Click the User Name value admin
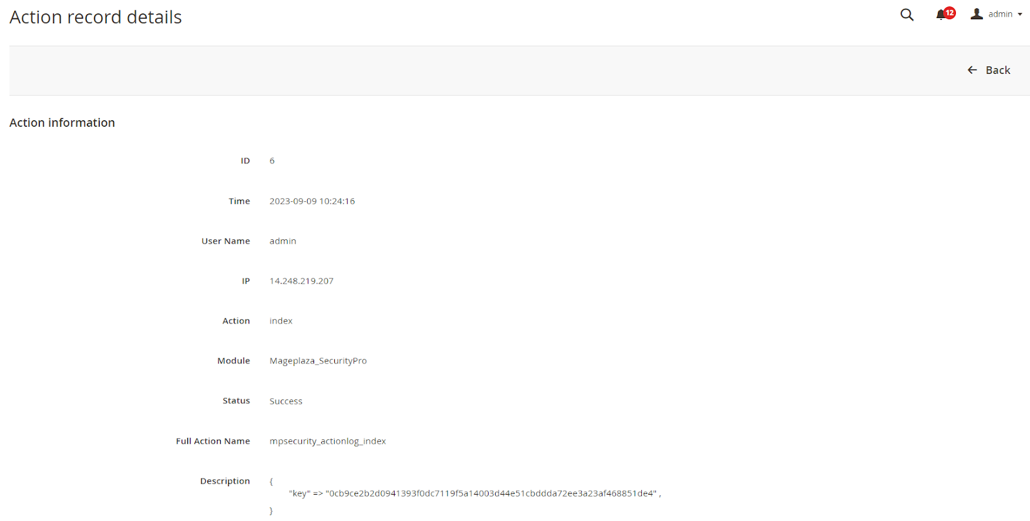 coord(283,241)
